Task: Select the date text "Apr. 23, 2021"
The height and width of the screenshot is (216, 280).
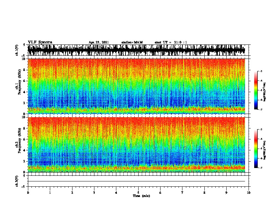Action: [99, 42]
